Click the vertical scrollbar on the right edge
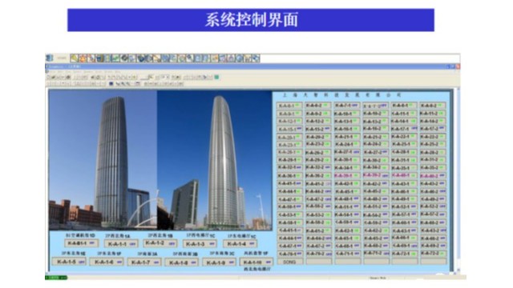 [x=458, y=179]
